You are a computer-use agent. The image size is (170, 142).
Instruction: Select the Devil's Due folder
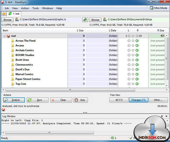point(23,70)
